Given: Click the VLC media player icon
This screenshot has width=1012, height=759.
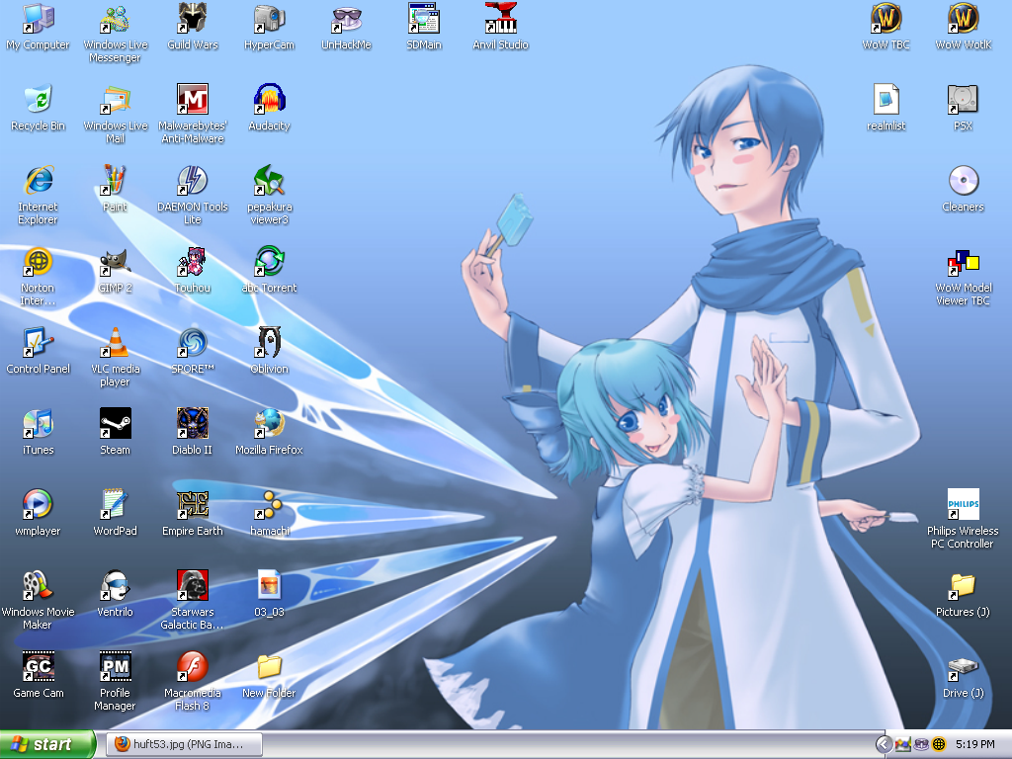Looking at the screenshot, I should point(116,343).
